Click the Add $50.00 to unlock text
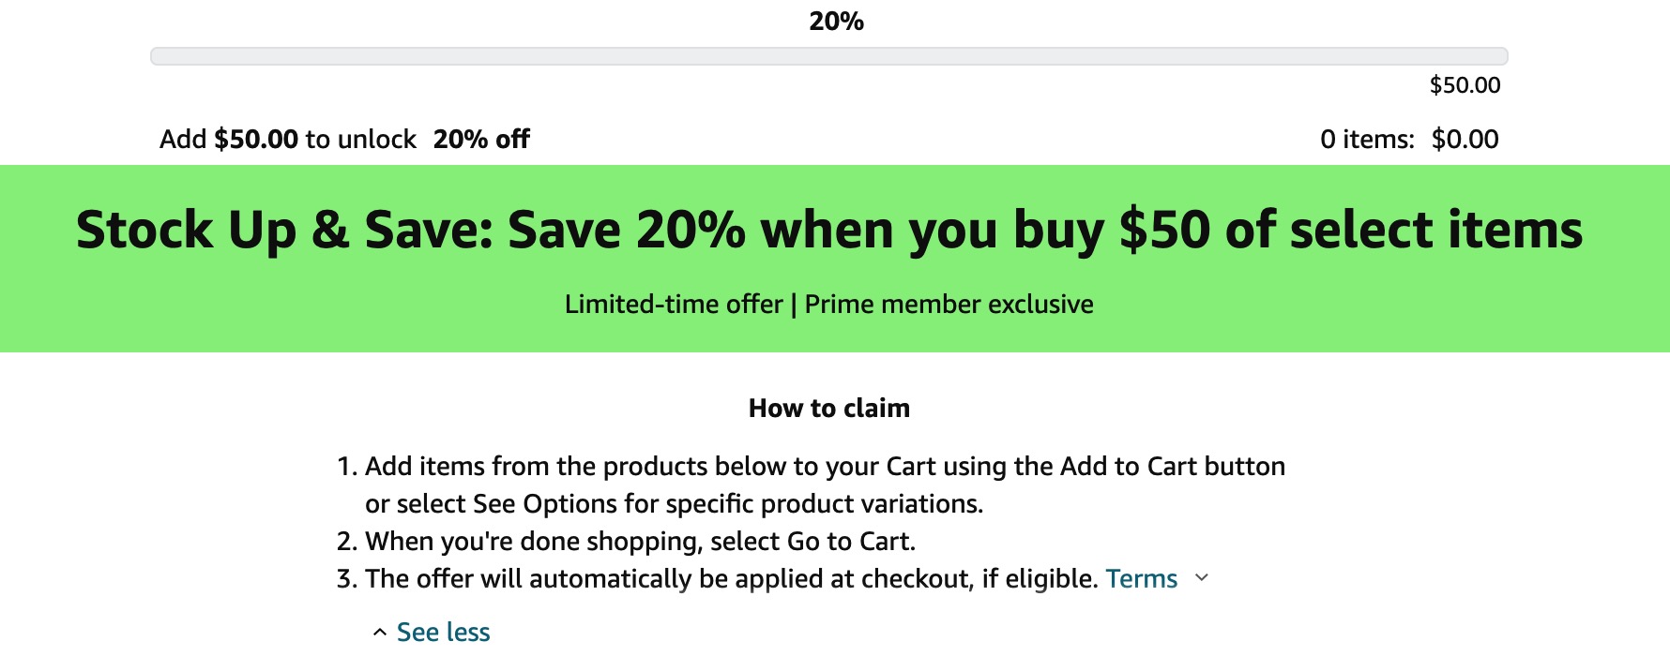 pos(287,139)
